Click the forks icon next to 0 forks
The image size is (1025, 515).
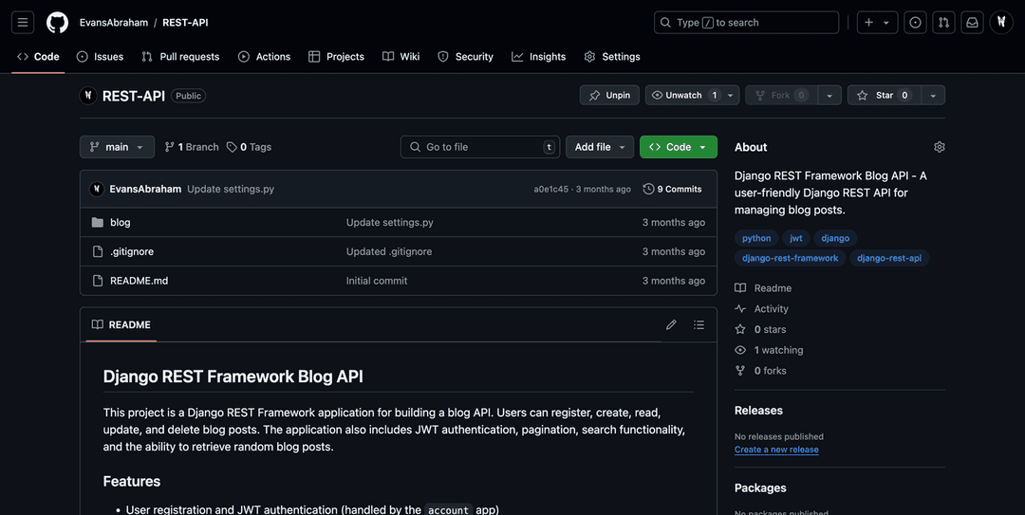[740, 371]
